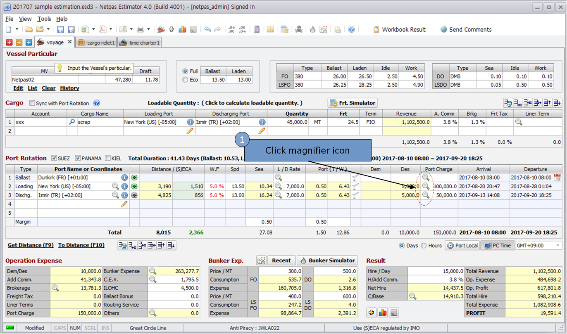
Task: Switch to the cargo relet1 tab
Action: point(96,43)
